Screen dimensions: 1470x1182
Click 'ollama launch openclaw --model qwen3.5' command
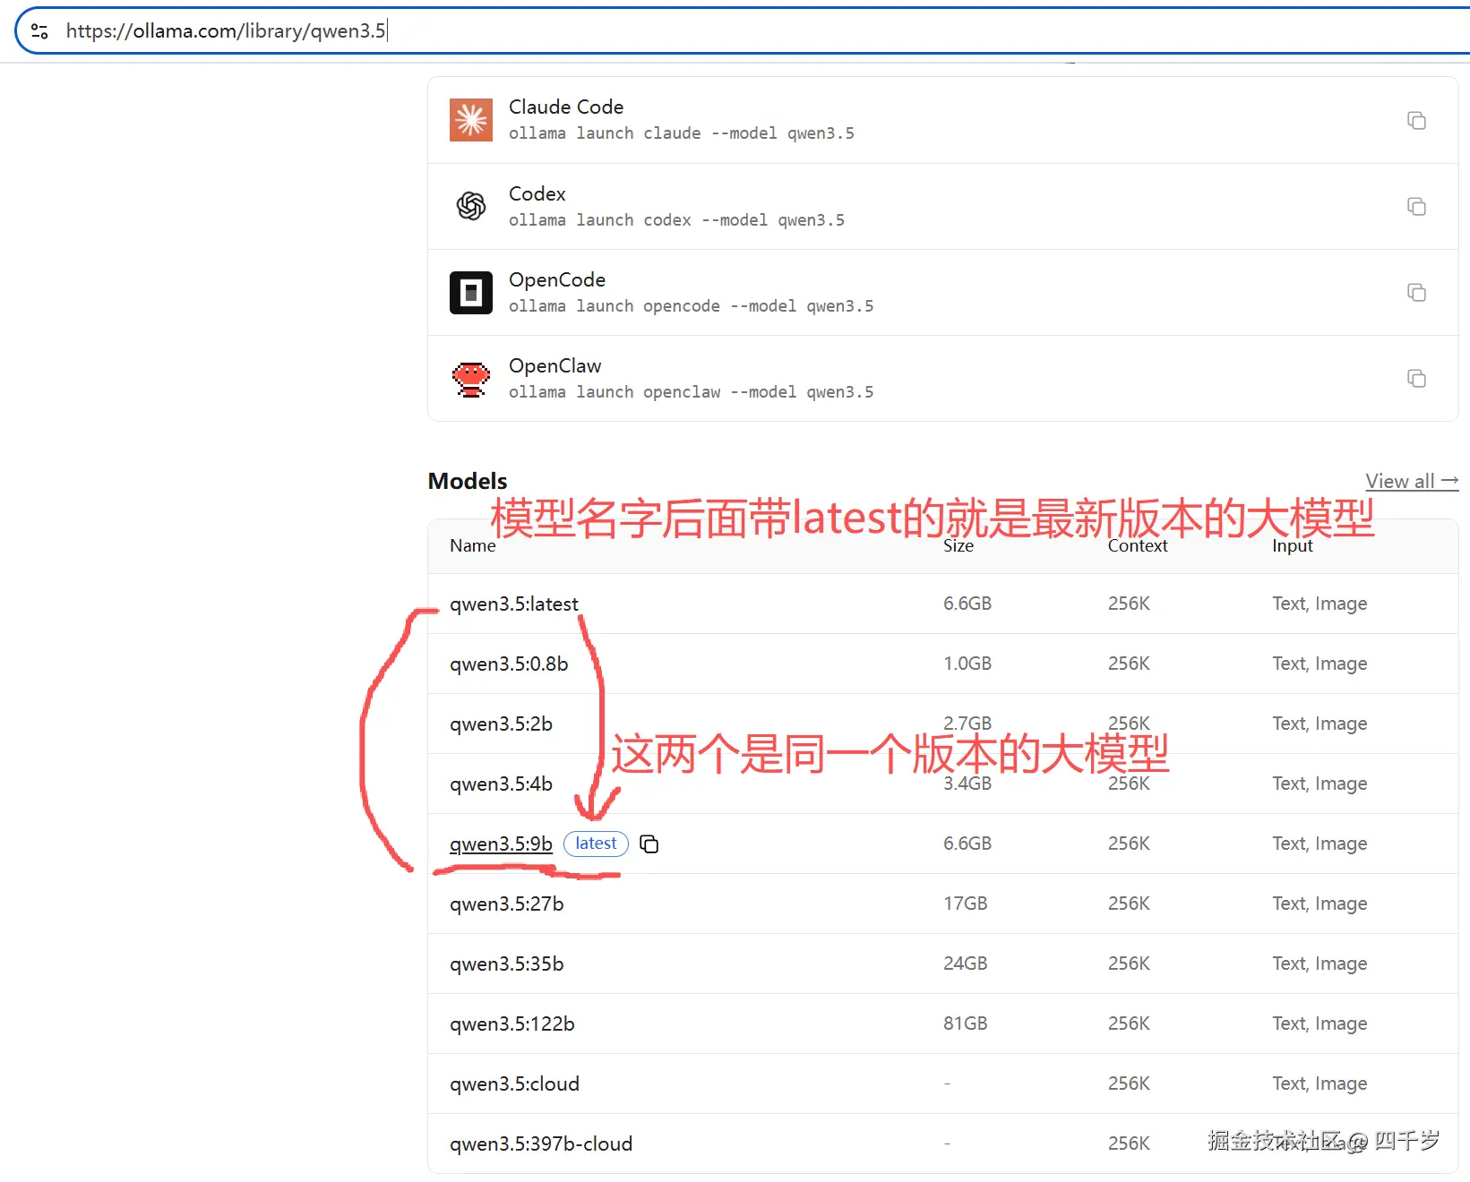[692, 392]
